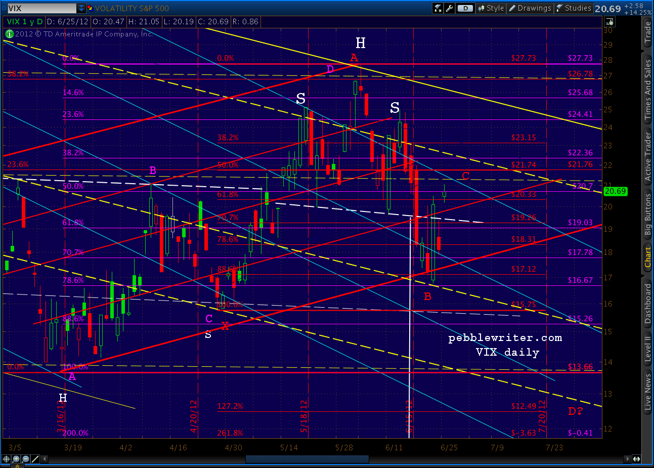
Task: Open the Big Buttons side tab
Action: click(648, 215)
